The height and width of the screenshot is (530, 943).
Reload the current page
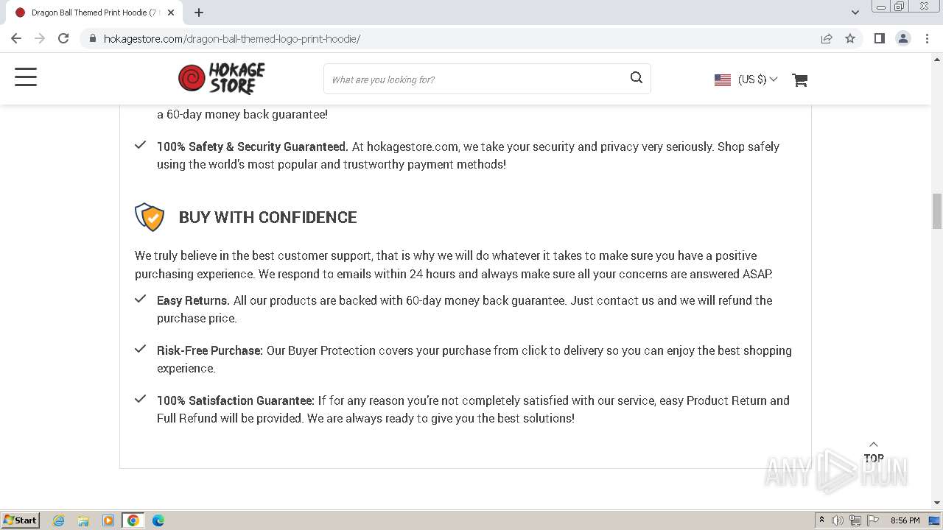pos(63,38)
